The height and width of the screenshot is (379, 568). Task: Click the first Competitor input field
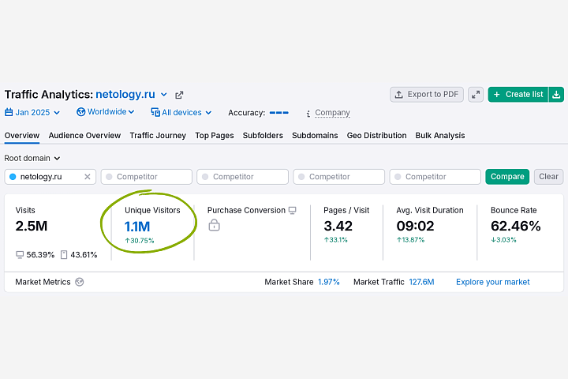click(x=147, y=177)
